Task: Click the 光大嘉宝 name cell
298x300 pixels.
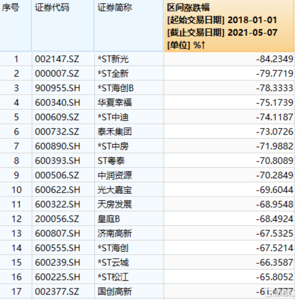Action: 115,190
